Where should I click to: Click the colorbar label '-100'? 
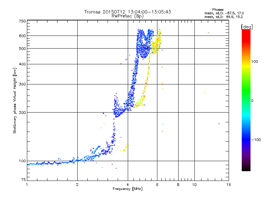256,140
